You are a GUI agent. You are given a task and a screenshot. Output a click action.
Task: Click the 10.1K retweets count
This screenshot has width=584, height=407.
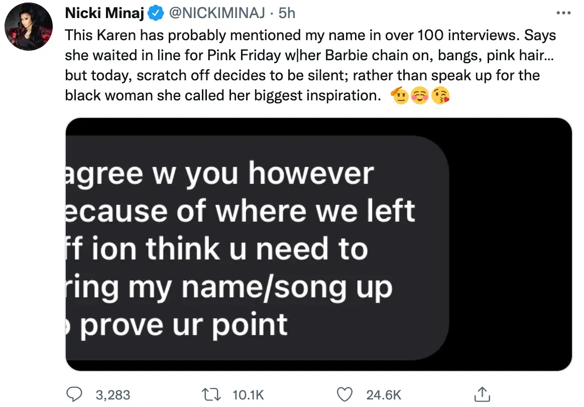249,395
